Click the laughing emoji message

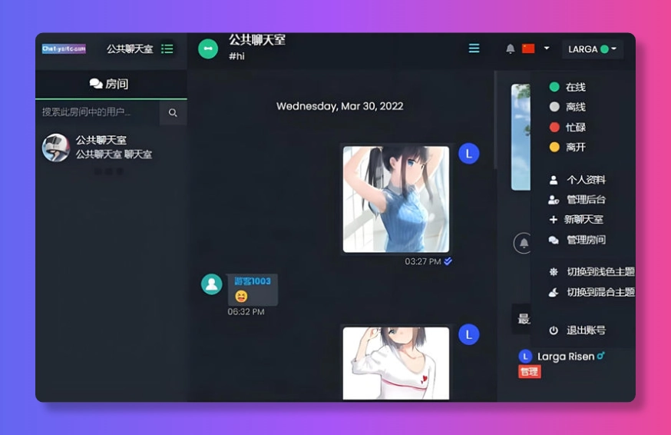241,297
